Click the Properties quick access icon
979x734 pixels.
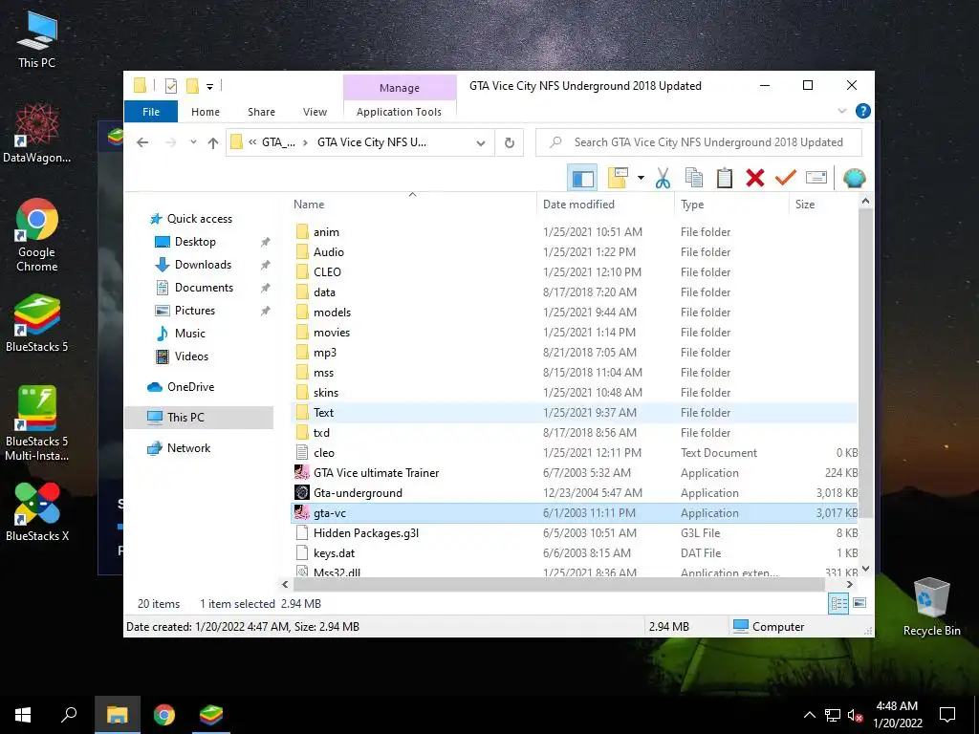pos(170,86)
